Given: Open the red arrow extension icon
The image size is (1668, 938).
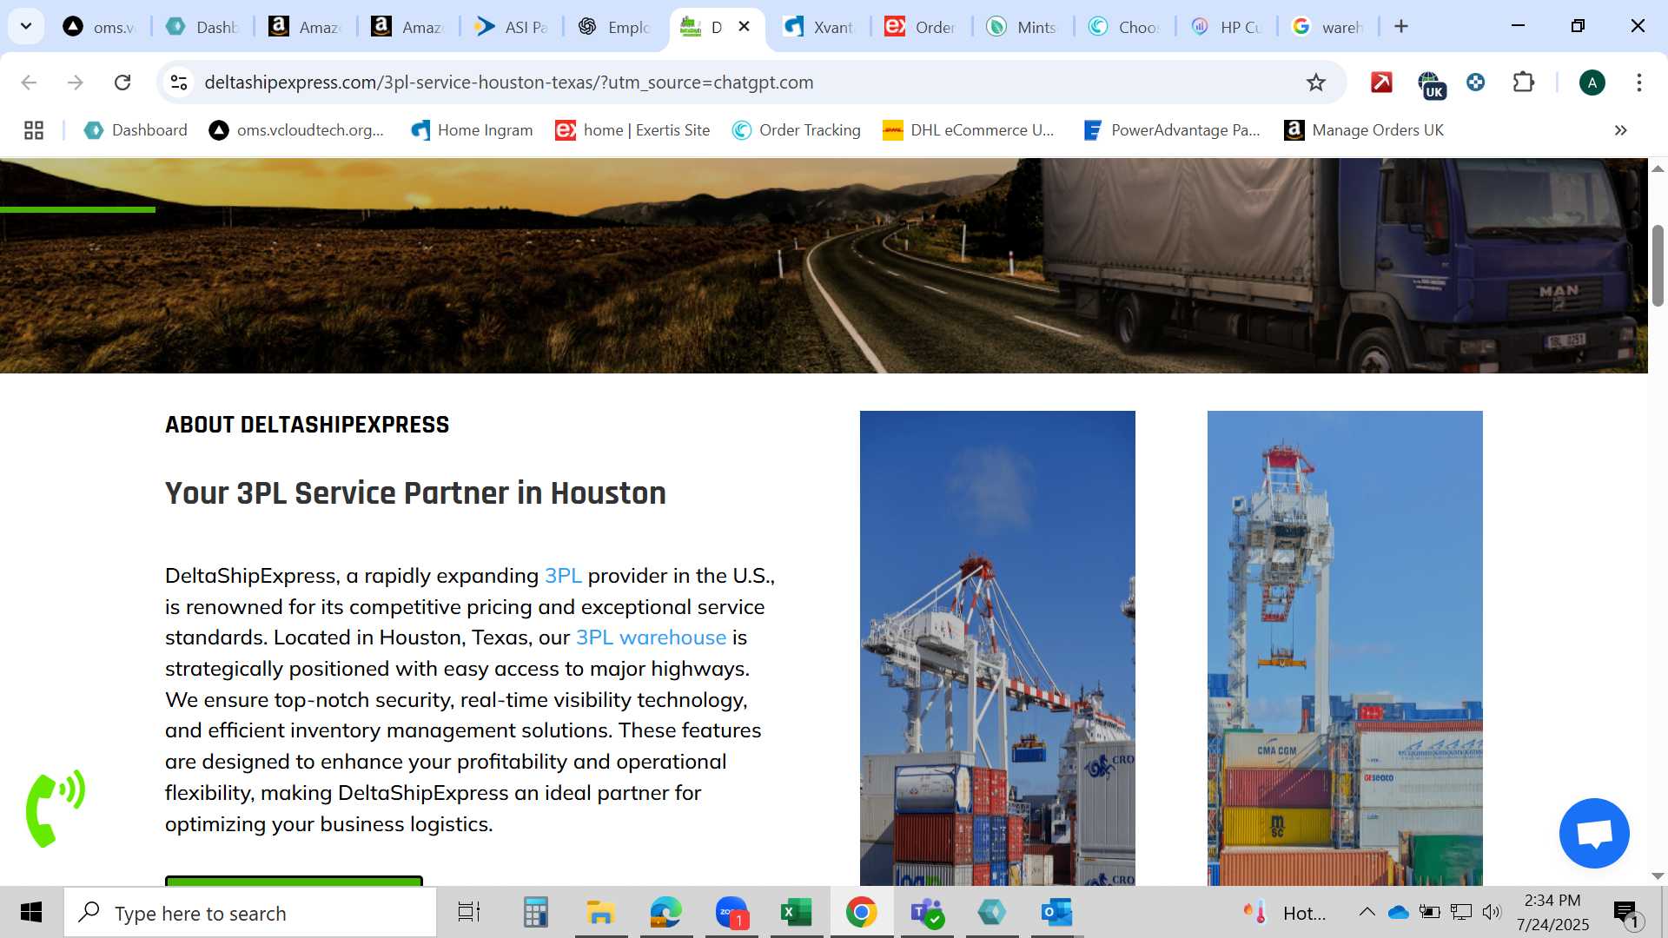Looking at the screenshot, I should [1381, 83].
